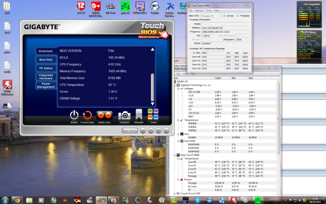Open the Options menu in Core Temp
Viewport: 326px width, 204px height.
[x=199, y=11]
